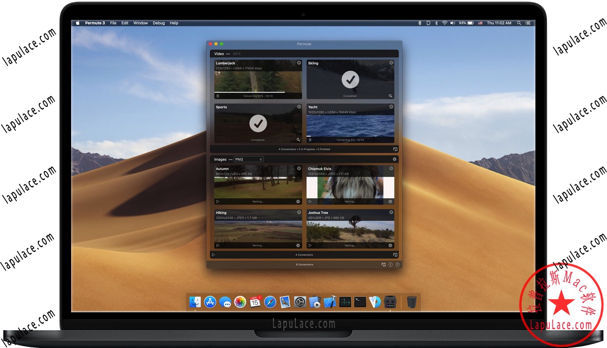Click the magnifier icon on the Sports card

pos(298,140)
